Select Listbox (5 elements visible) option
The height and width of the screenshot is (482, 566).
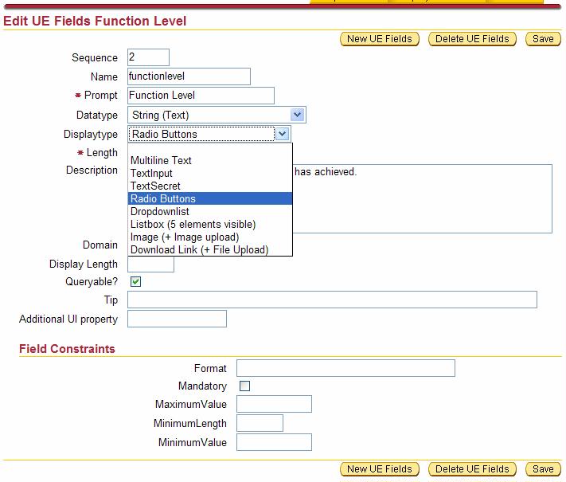pos(193,225)
